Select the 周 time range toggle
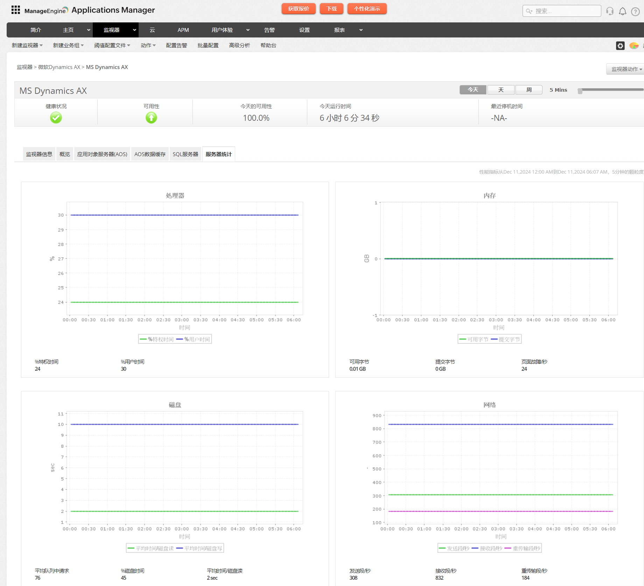644x586 pixels. 529,90
